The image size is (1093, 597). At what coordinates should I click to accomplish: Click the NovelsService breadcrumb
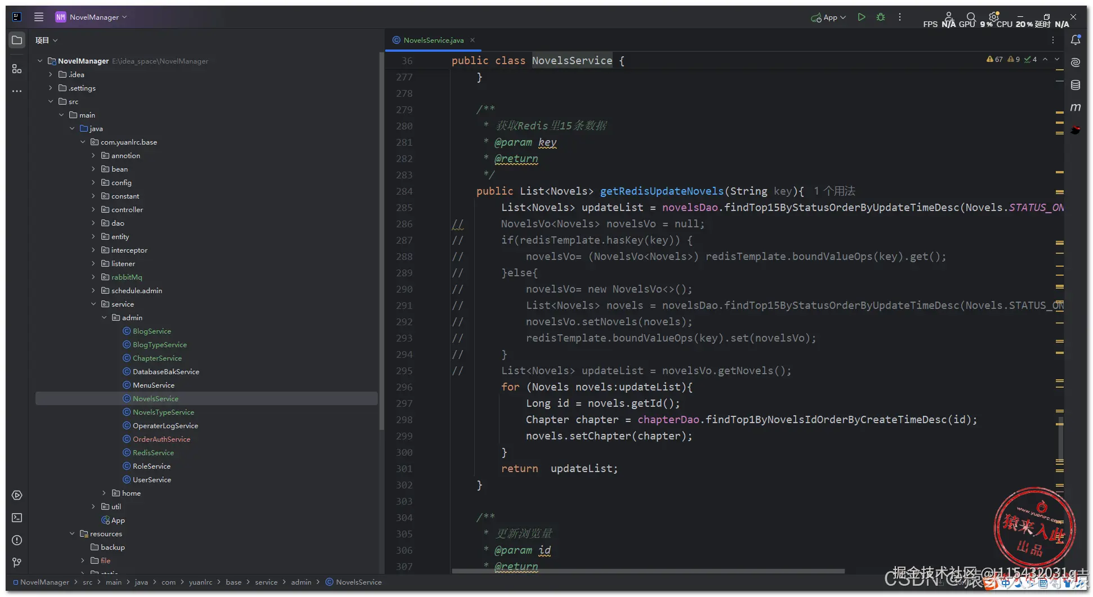[x=359, y=582]
